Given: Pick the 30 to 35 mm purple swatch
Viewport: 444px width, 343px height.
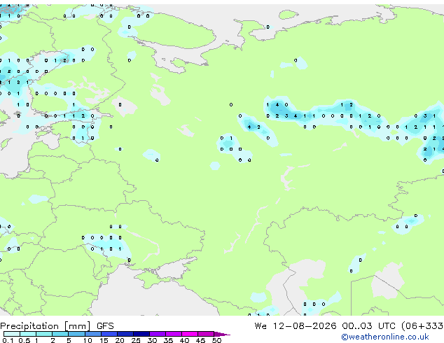Looking at the screenshot, I should (157, 334).
